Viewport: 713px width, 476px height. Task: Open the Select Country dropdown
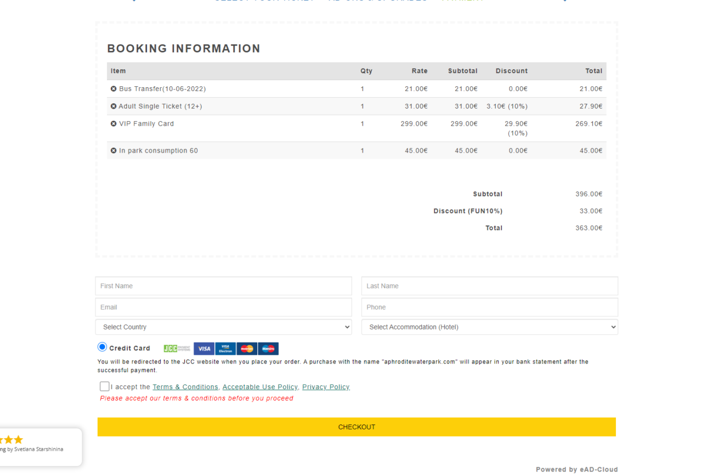[x=223, y=327]
